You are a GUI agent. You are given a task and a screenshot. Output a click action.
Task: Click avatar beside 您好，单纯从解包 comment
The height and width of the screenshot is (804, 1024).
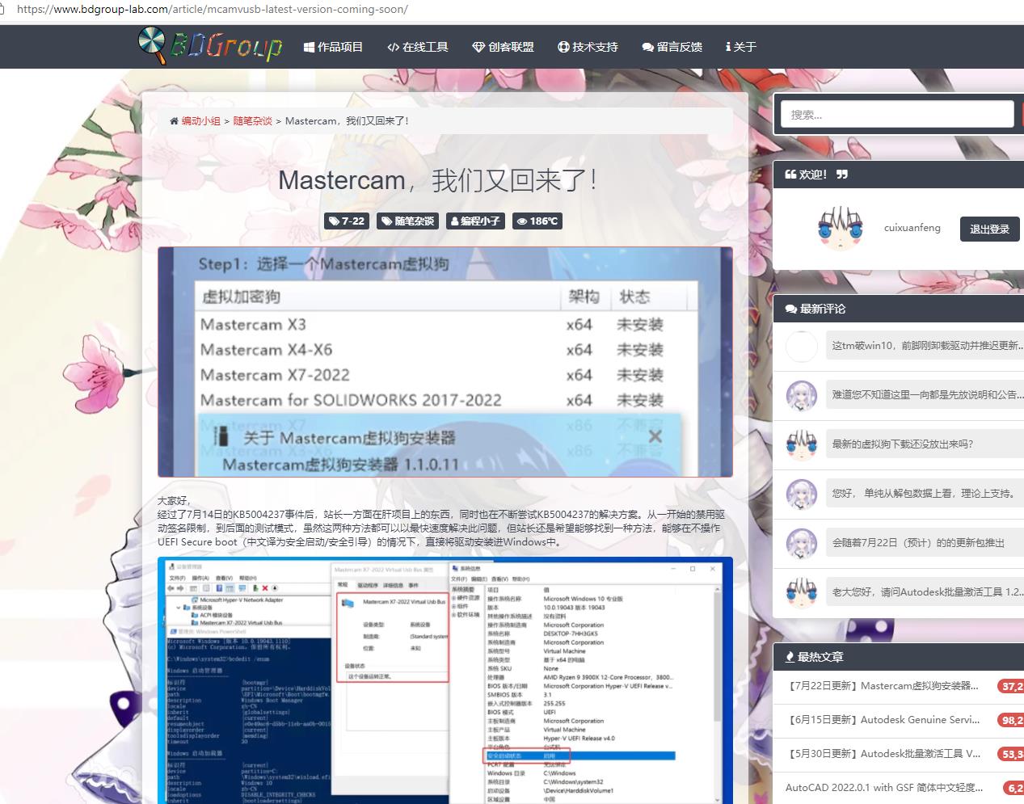(802, 494)
